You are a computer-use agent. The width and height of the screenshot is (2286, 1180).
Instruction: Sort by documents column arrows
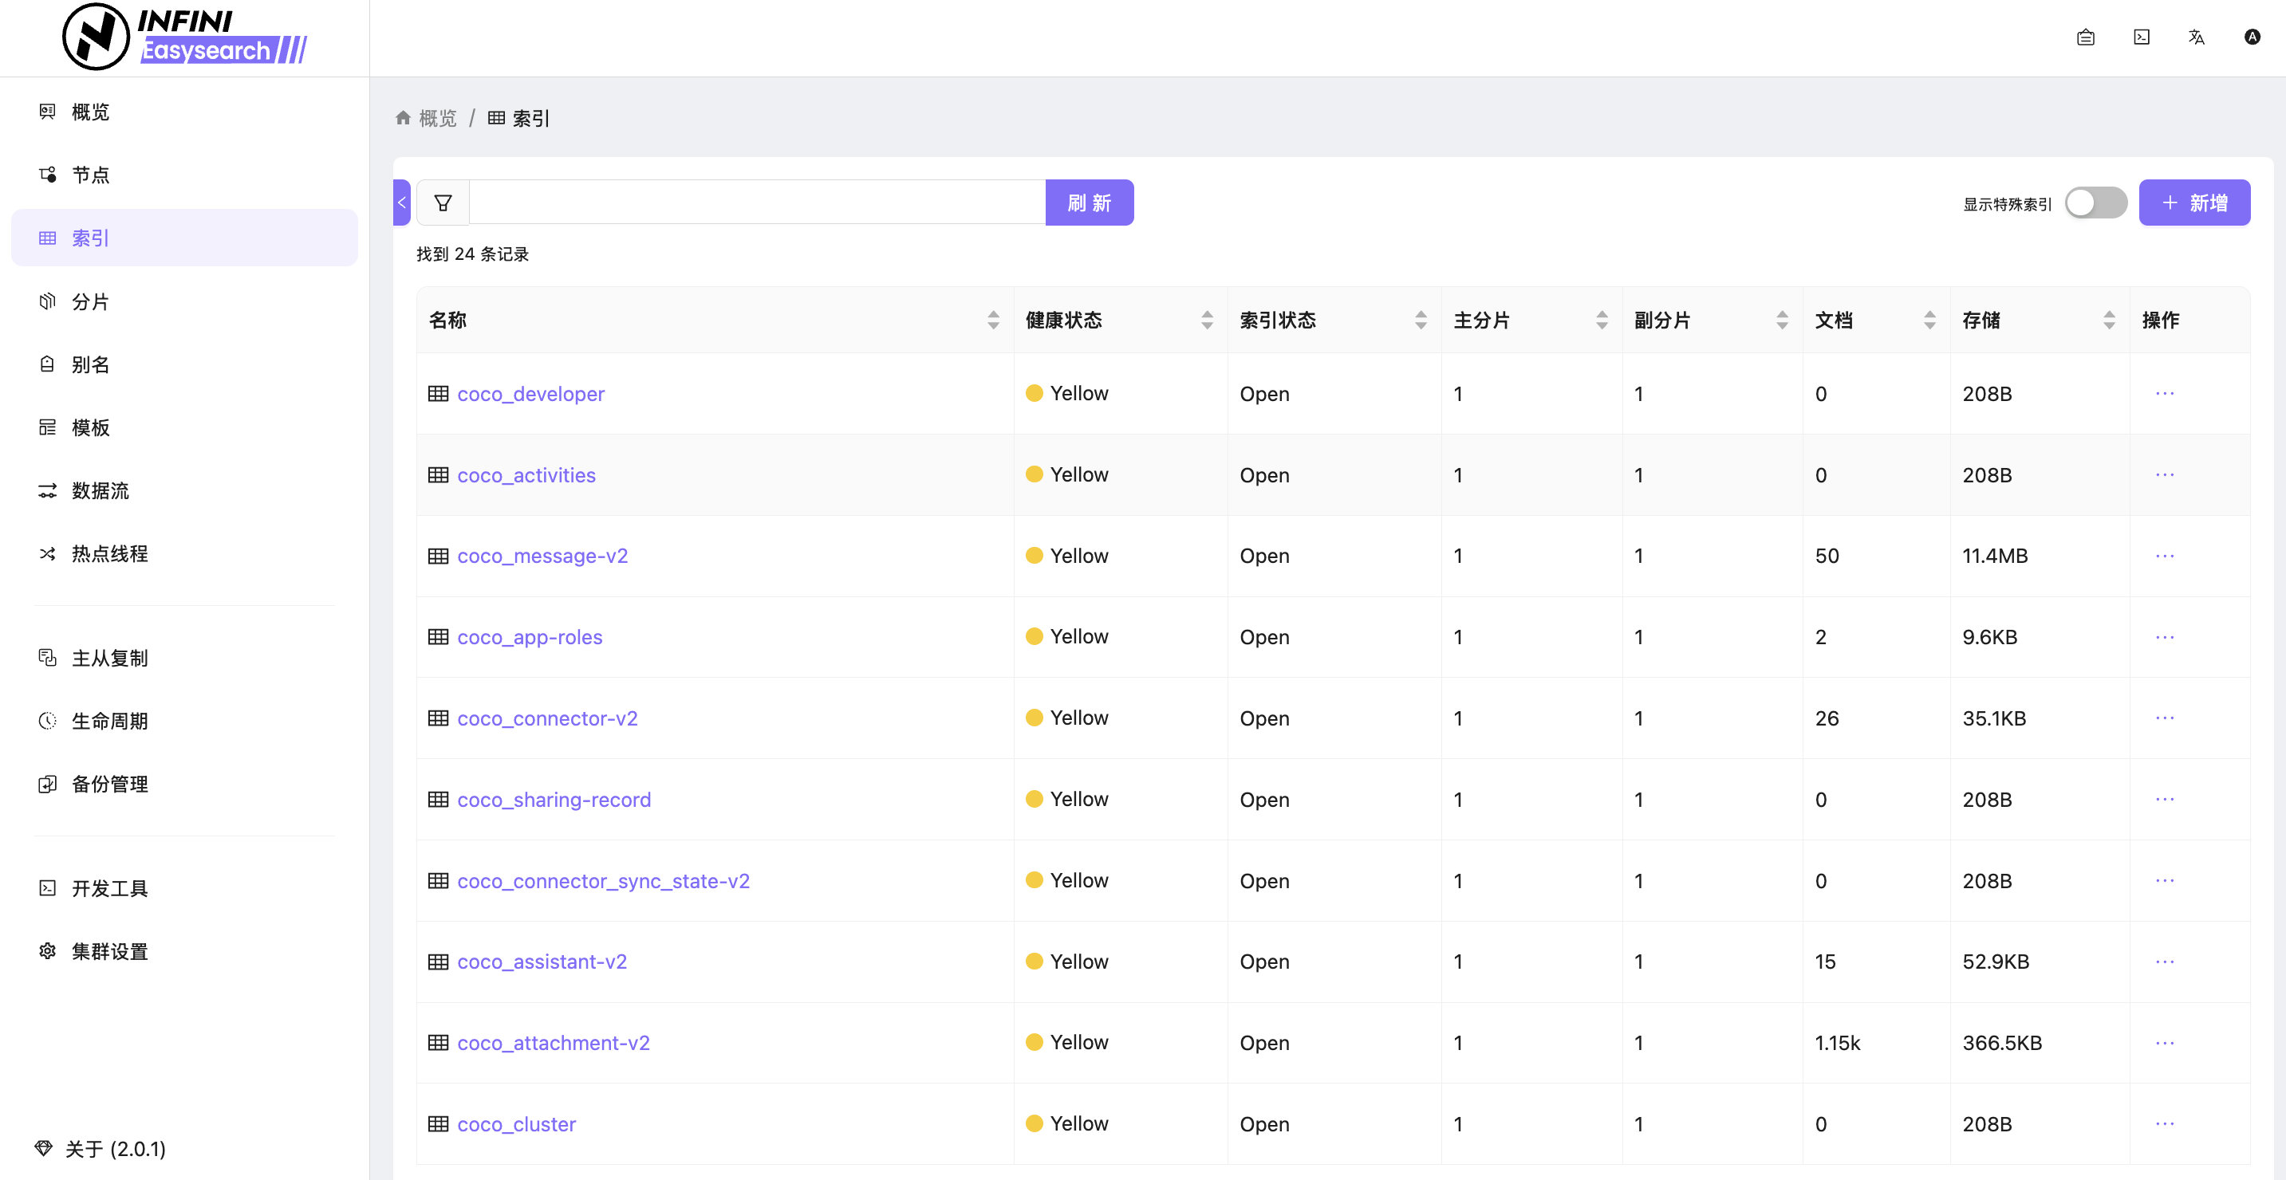point(1929,321)
